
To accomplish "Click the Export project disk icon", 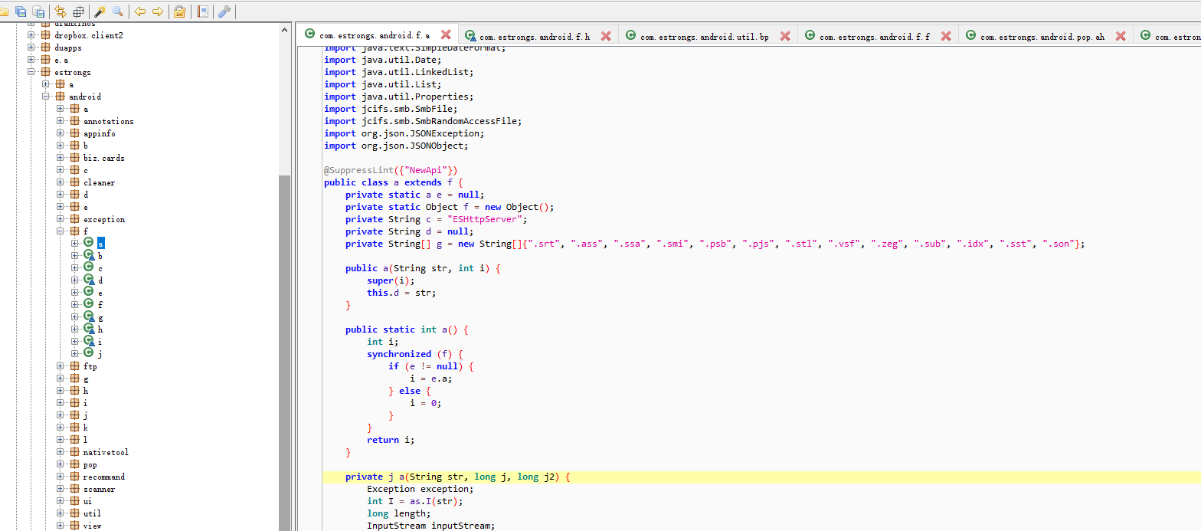I will point(38,11).
